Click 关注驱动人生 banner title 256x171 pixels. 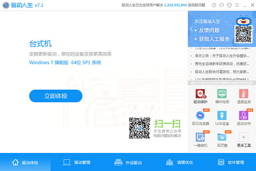point(207,21)
